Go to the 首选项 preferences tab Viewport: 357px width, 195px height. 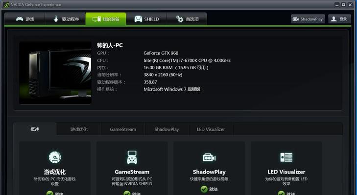click(187, 19)
